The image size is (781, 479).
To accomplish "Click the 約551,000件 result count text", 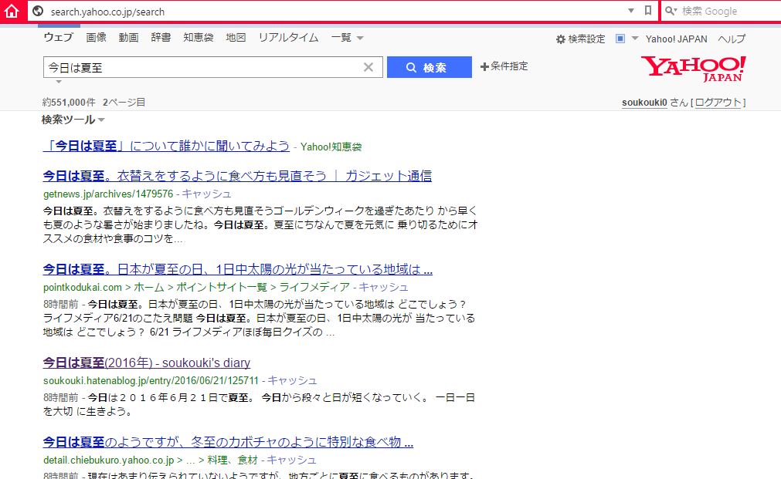I will point(69,103).
